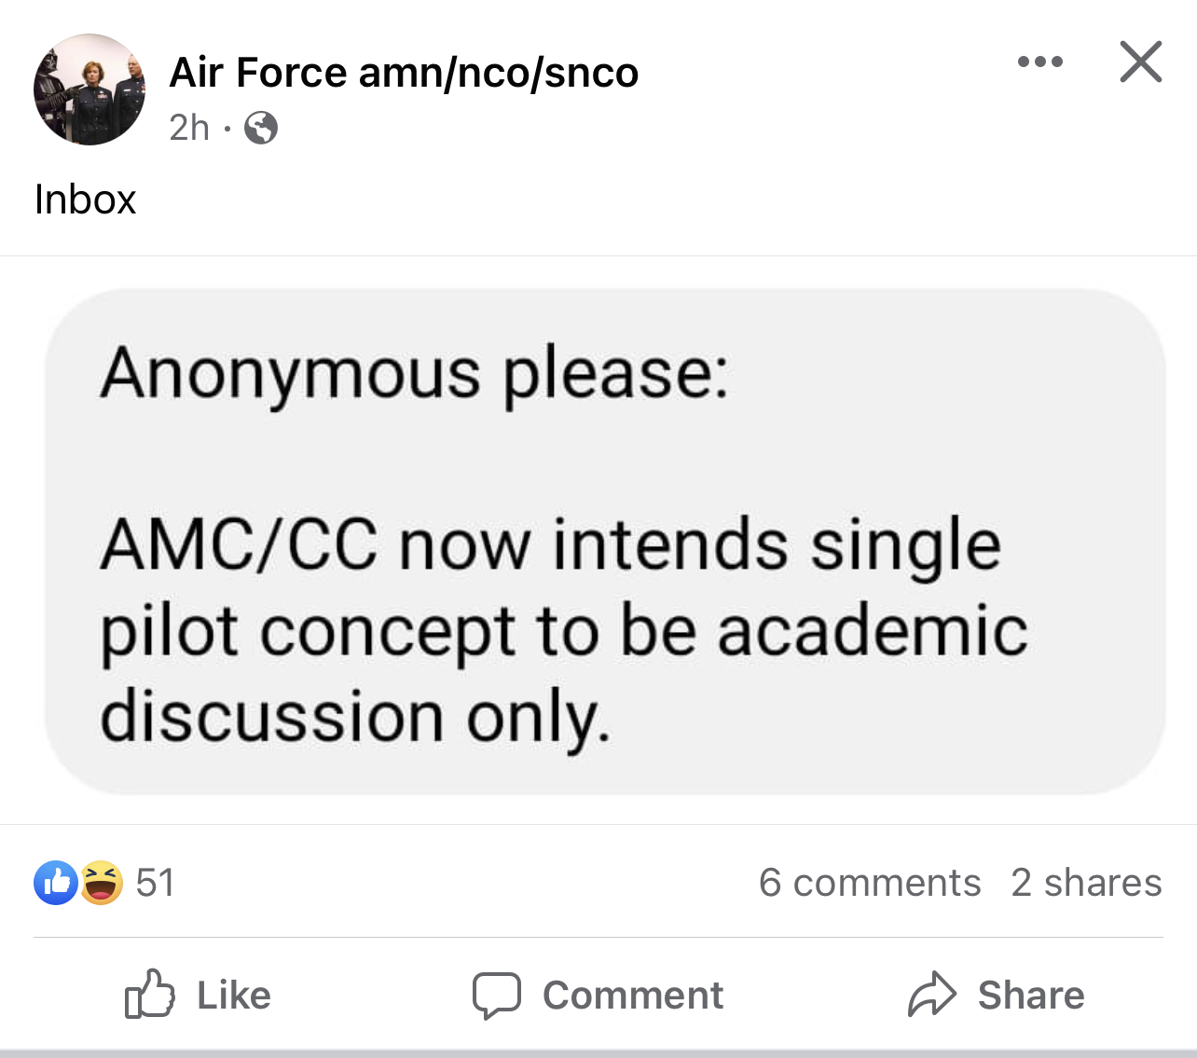Click the blue thumbs-up reaction icon
This screenshot has width=1197, height=1058.
[x=56, y=883]
